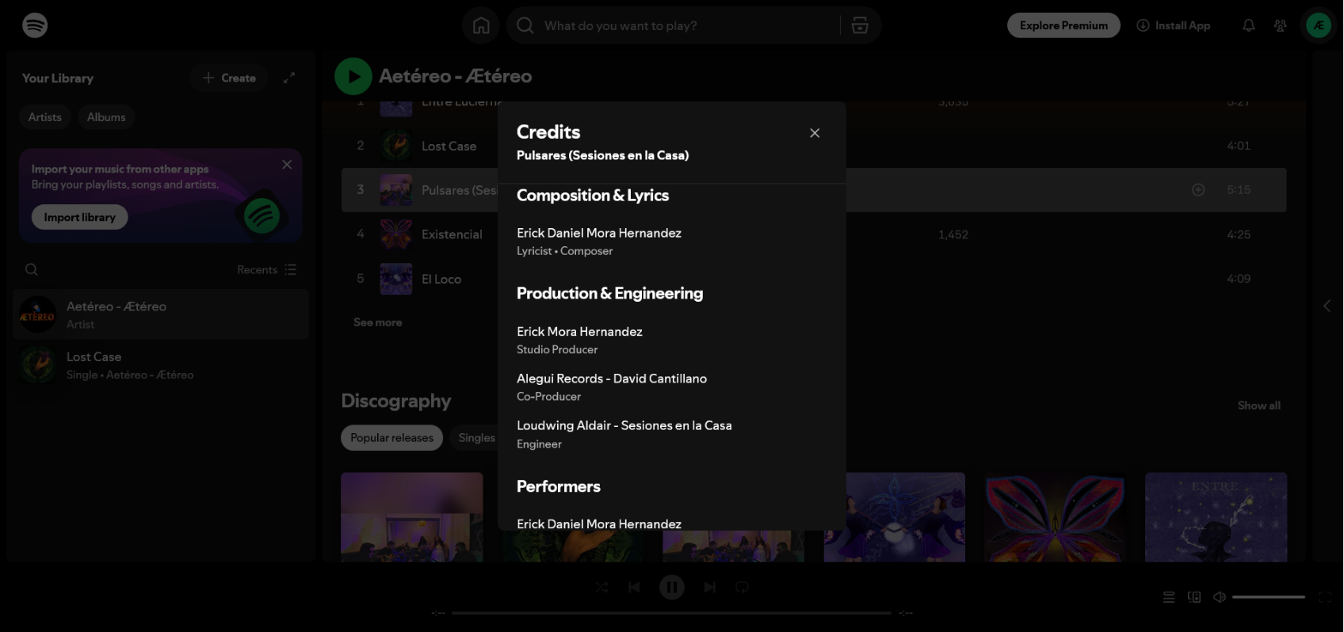This screenshot has height=632, width=1344.
Task: Open the Browse icon beside search
Action: coord(860,25)
